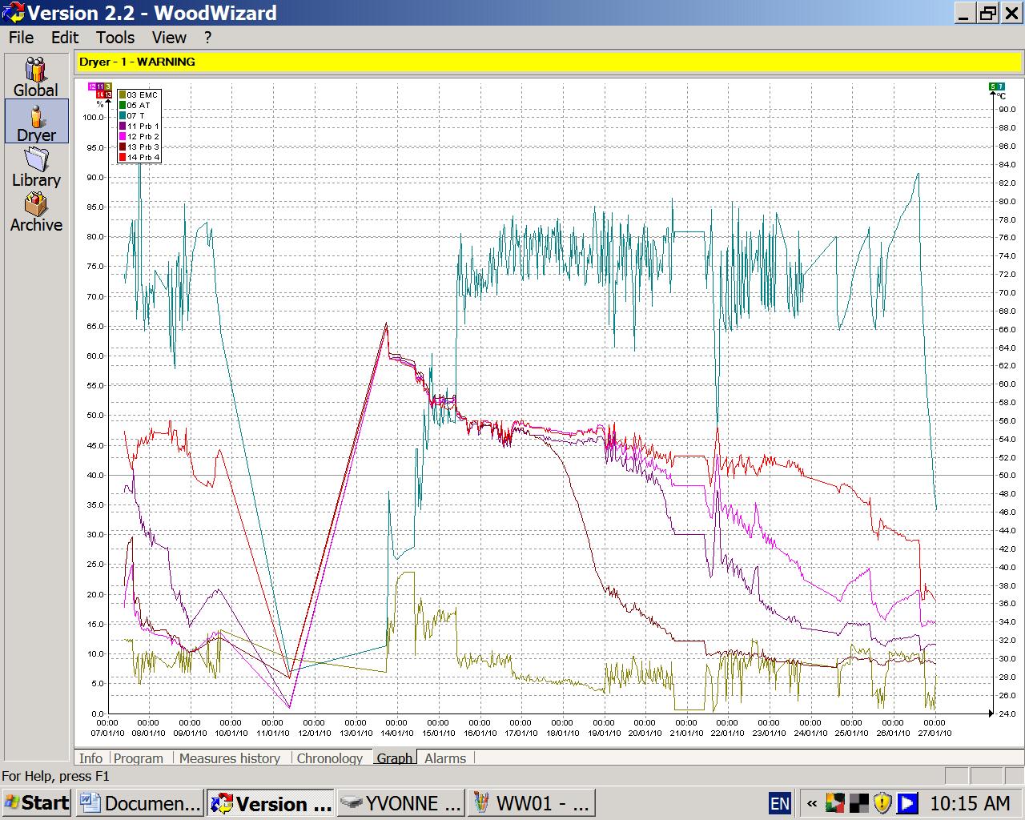Screen dimensions: 1025x820
Task: Click the purple 11 axis marker
Action: (x=100, y=86)
